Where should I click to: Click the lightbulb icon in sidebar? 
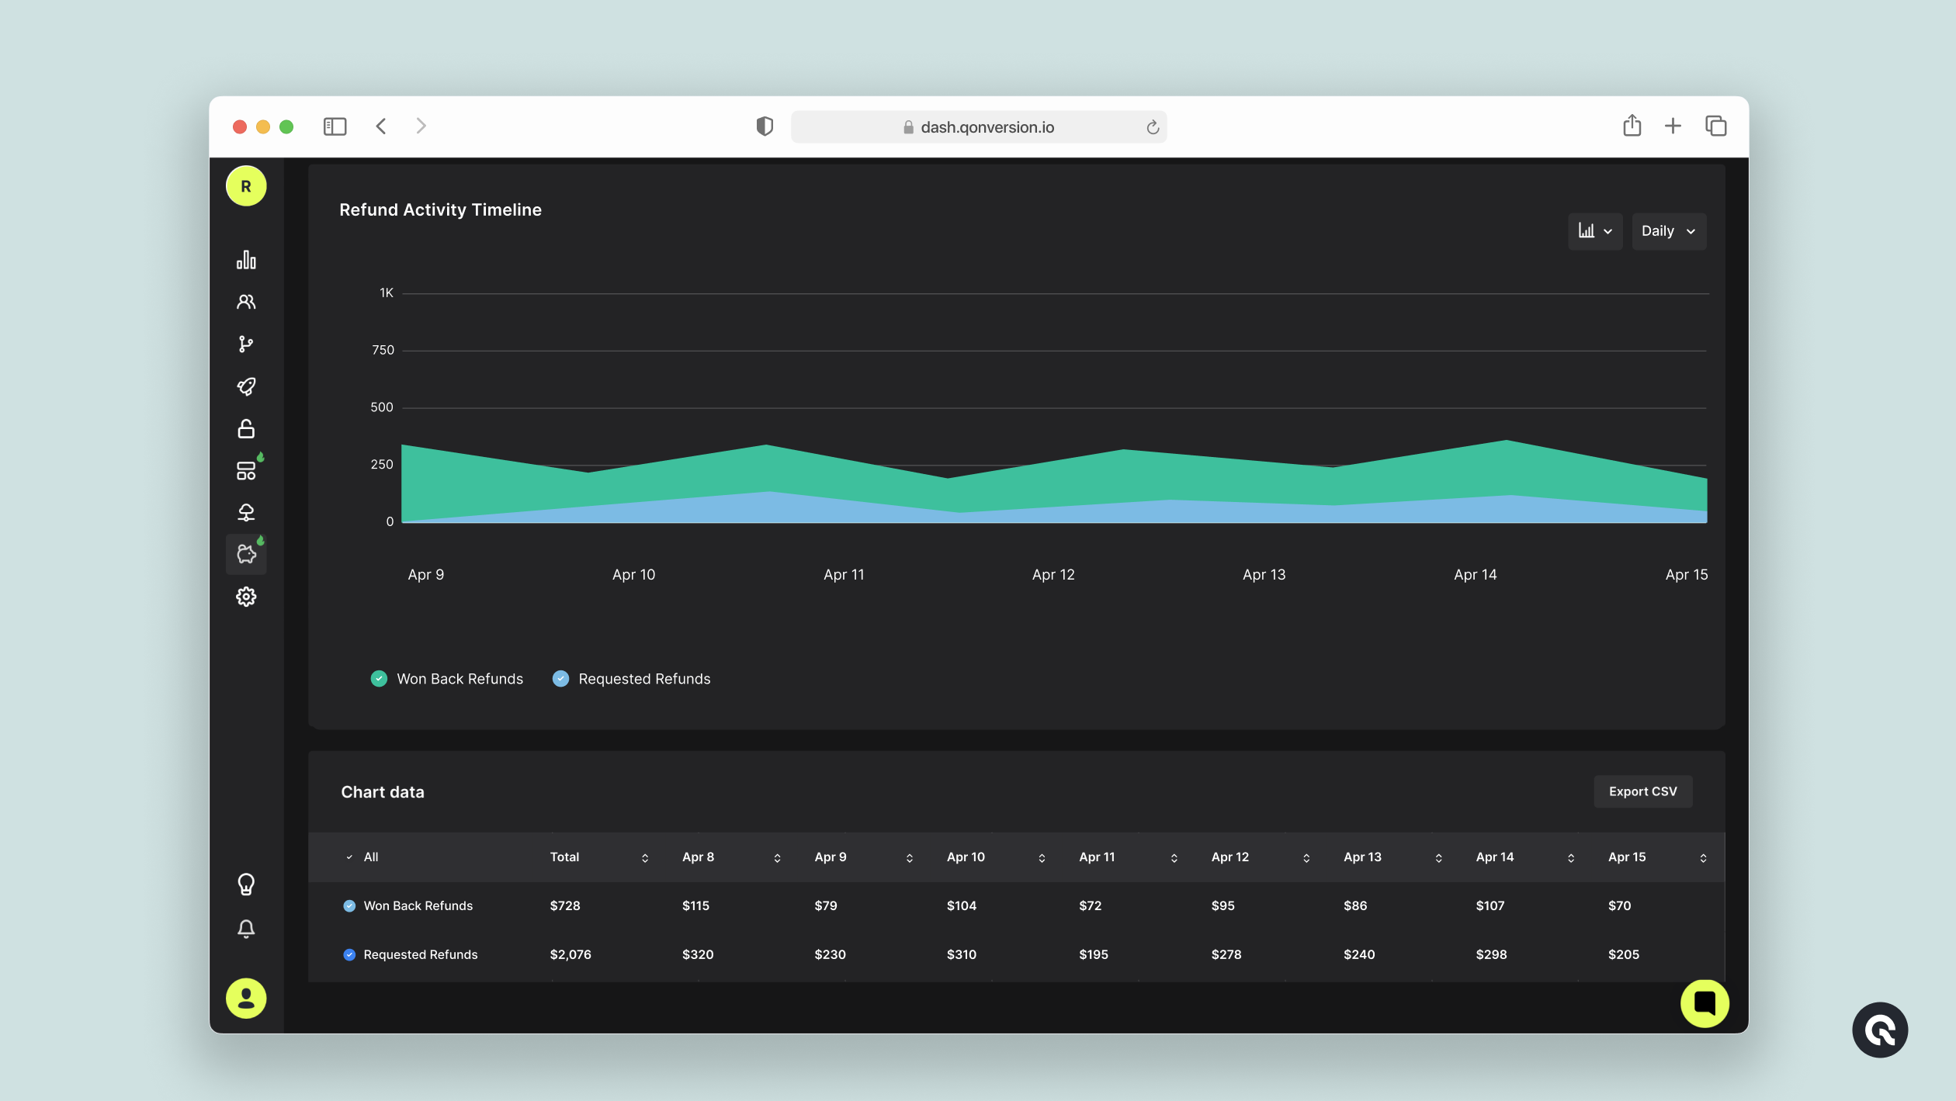click(x=246, y=885)
